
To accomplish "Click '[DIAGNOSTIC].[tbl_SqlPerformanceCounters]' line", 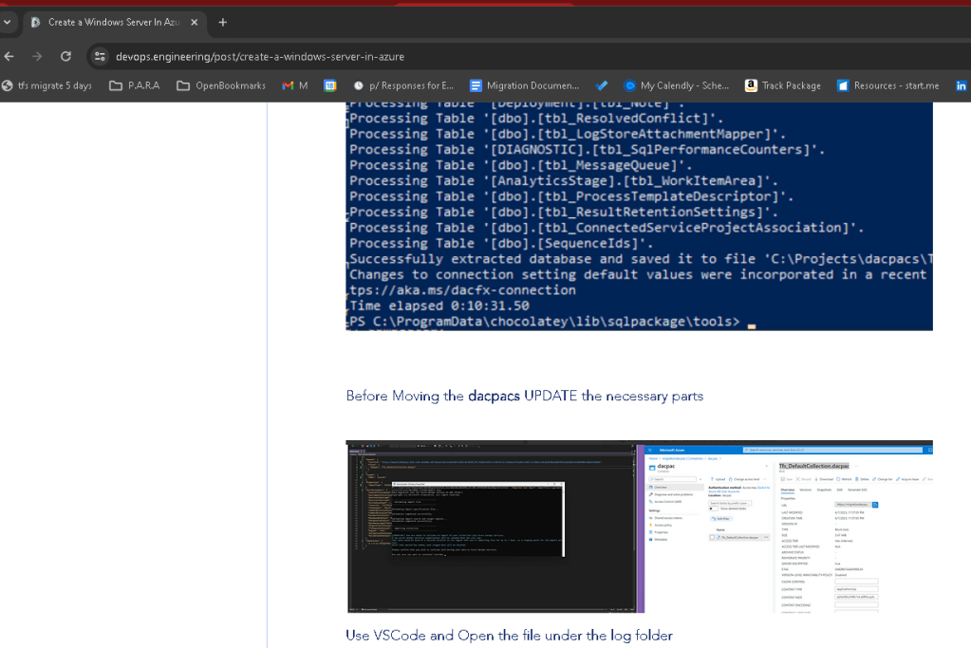I will coord(587,150).
